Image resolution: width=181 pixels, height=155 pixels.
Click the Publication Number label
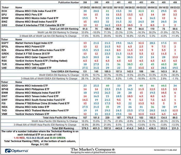point(69,2)
